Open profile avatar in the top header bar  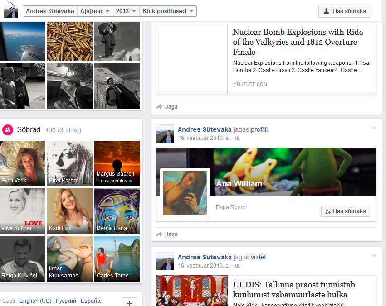coord(11,11)
